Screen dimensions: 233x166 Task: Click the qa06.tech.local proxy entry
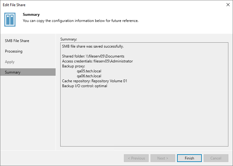tap(89, 76)
